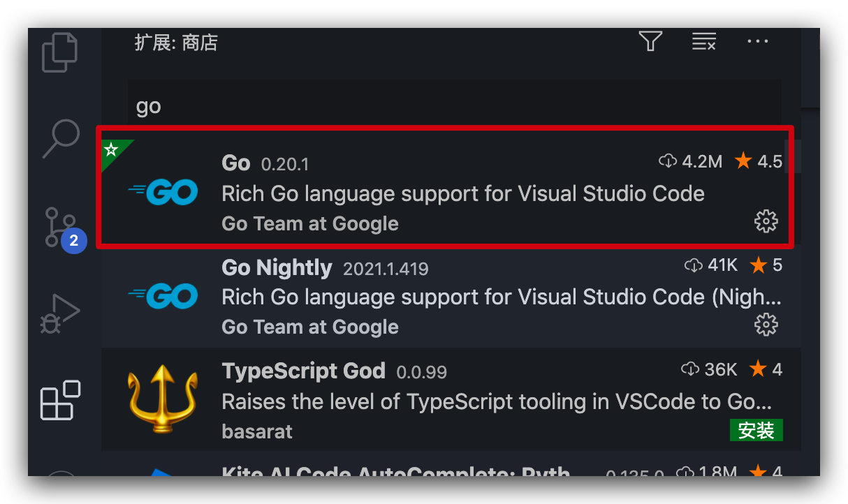Select the Go Nightly extension entry

[x=445, y=297]
